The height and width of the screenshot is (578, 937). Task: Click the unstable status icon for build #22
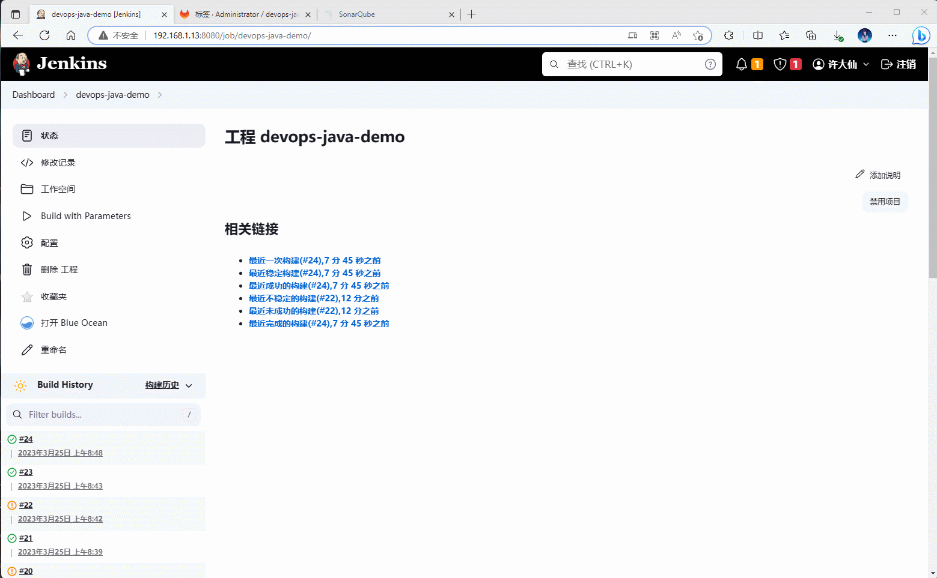(12, 505)
